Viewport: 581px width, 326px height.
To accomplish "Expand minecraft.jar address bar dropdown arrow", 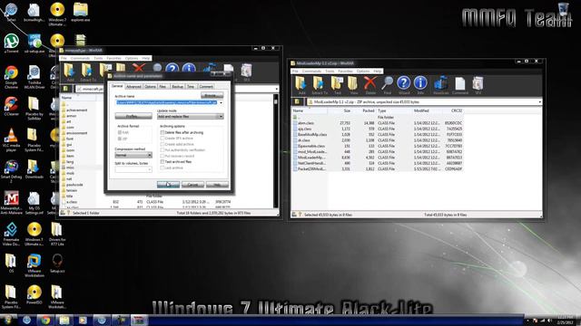I will click(x=276, y=89).
